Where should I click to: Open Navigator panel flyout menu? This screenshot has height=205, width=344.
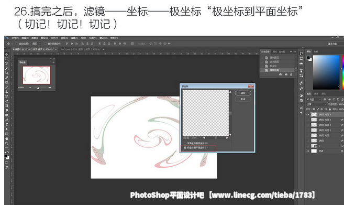(x=53, y=62)
